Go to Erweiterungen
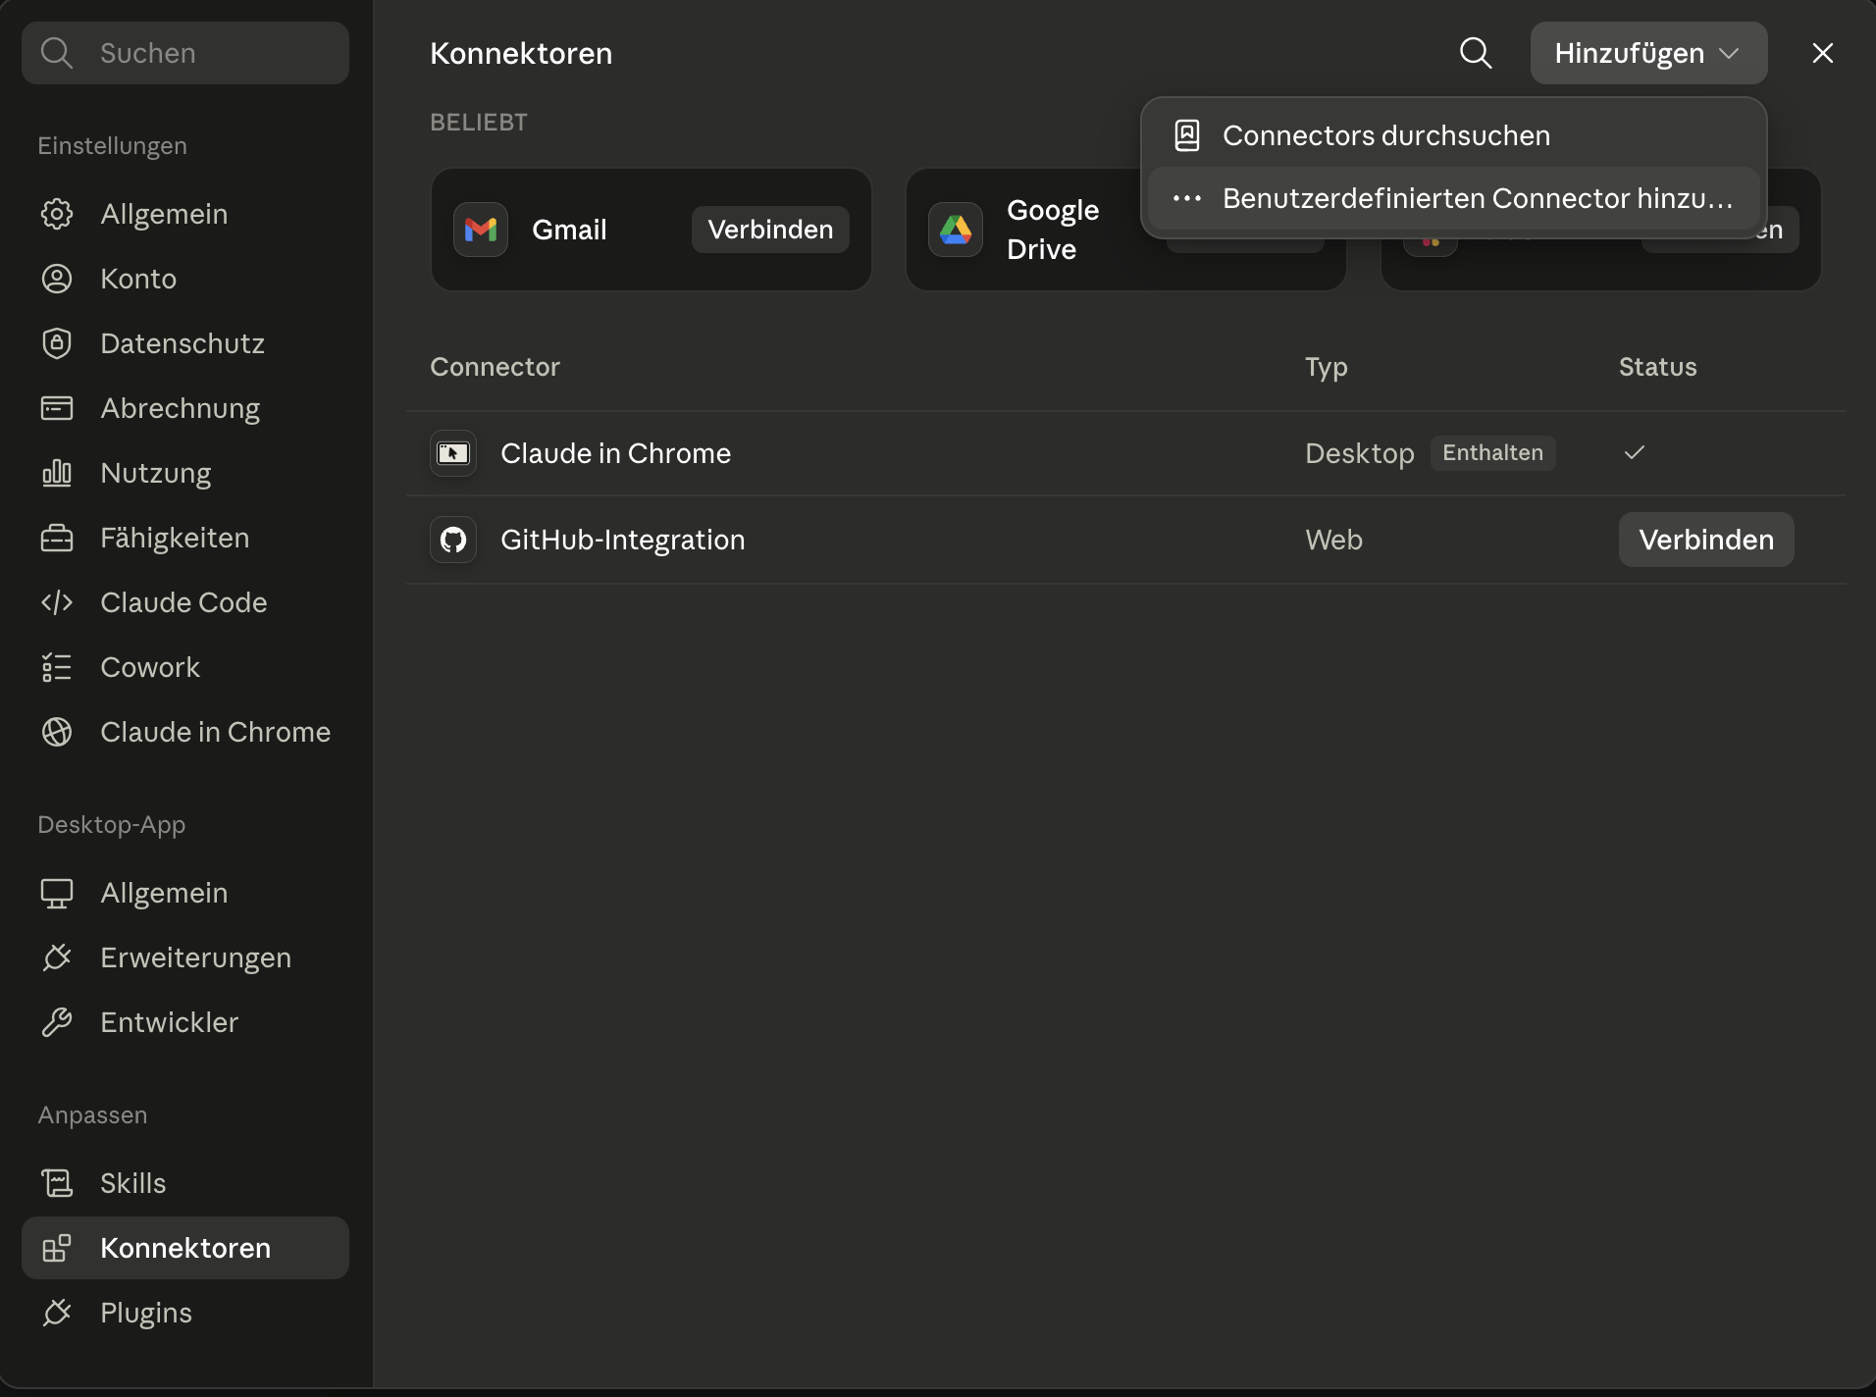 pyautogui.click(x=185, y=957)
